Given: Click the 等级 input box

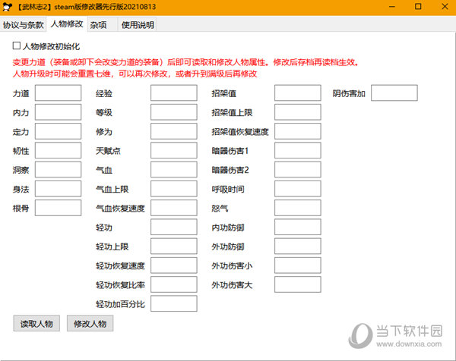Looking at the screenshot, I should tap(174, 112).
